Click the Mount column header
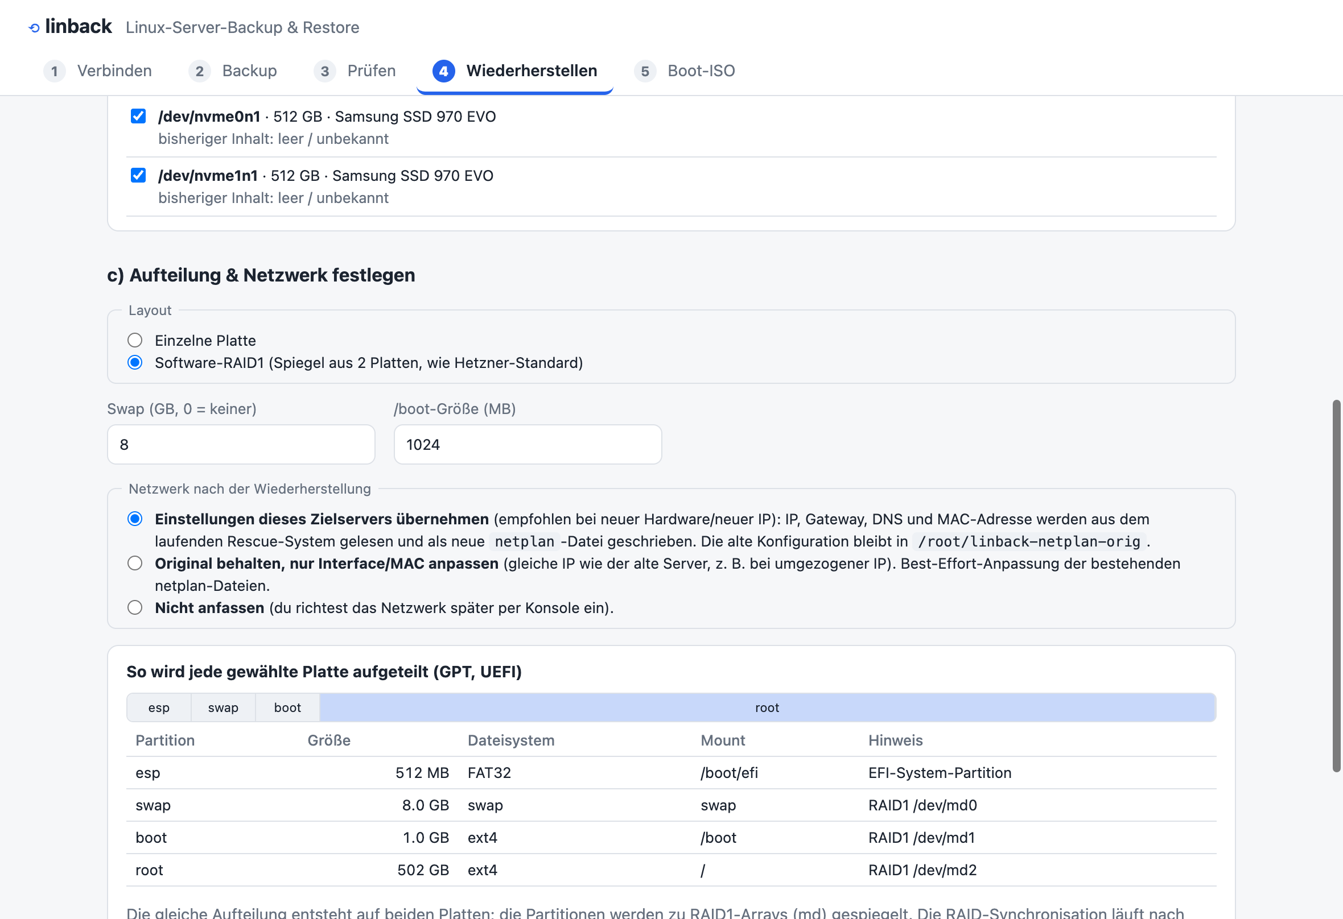1343x919 pixels. coord(722,740)
